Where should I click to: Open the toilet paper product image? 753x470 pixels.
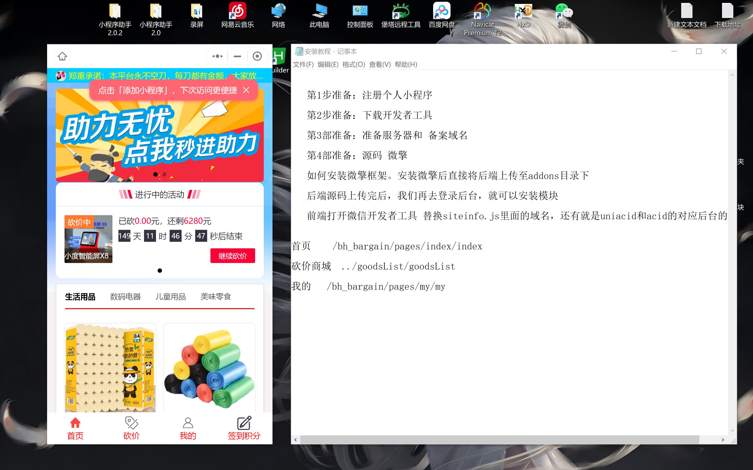[110, 368]
